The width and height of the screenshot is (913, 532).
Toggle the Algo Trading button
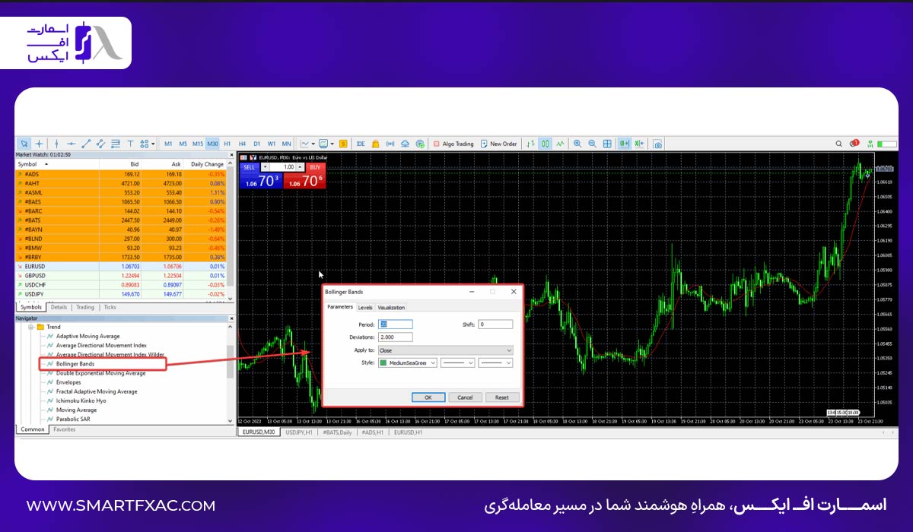click(x=453, y=144)
